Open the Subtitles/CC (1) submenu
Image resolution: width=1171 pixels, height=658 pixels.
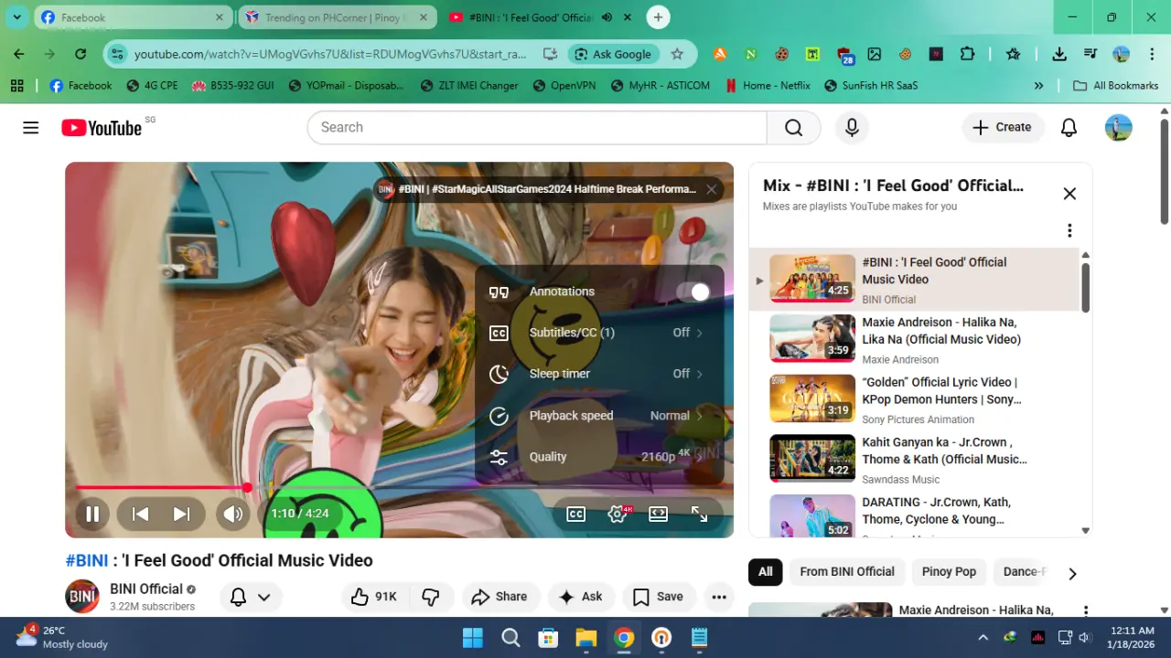pyautogui.click(x=599, y=333)
